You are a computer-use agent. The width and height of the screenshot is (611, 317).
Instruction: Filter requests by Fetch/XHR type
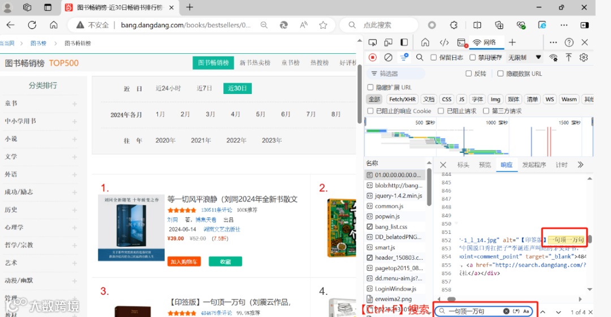[x=402, y=100]
